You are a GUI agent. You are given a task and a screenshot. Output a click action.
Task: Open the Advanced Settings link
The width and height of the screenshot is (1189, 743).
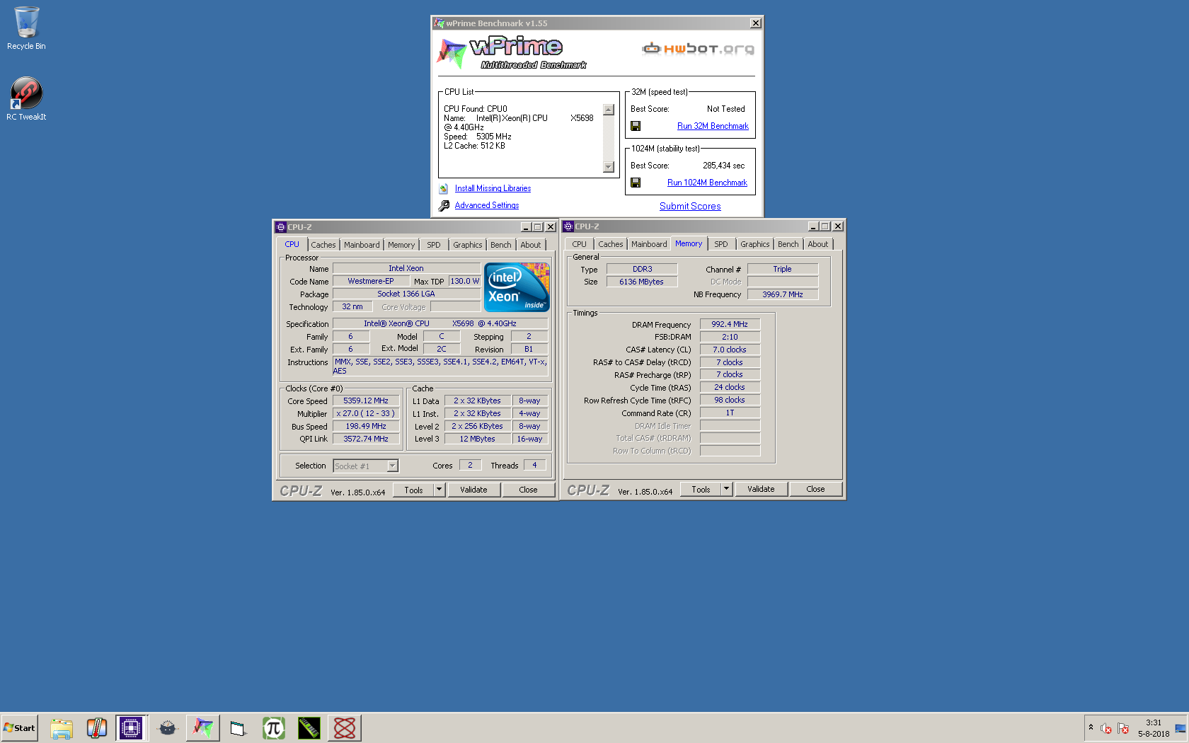pos(487,205)
